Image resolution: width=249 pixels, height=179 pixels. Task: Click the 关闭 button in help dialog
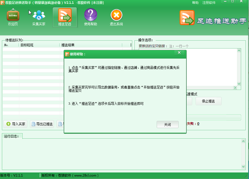tap(168, 125)
